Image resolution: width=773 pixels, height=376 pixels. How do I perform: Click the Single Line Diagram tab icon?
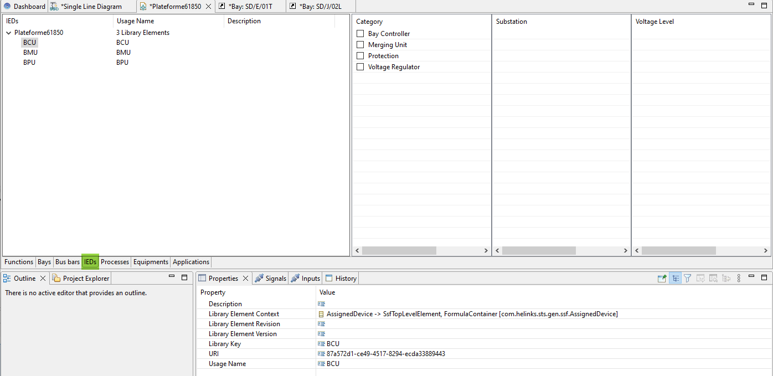[x=54, y=7]
